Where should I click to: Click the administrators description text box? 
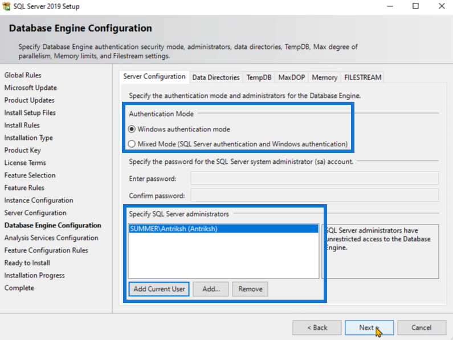[380, 251]
